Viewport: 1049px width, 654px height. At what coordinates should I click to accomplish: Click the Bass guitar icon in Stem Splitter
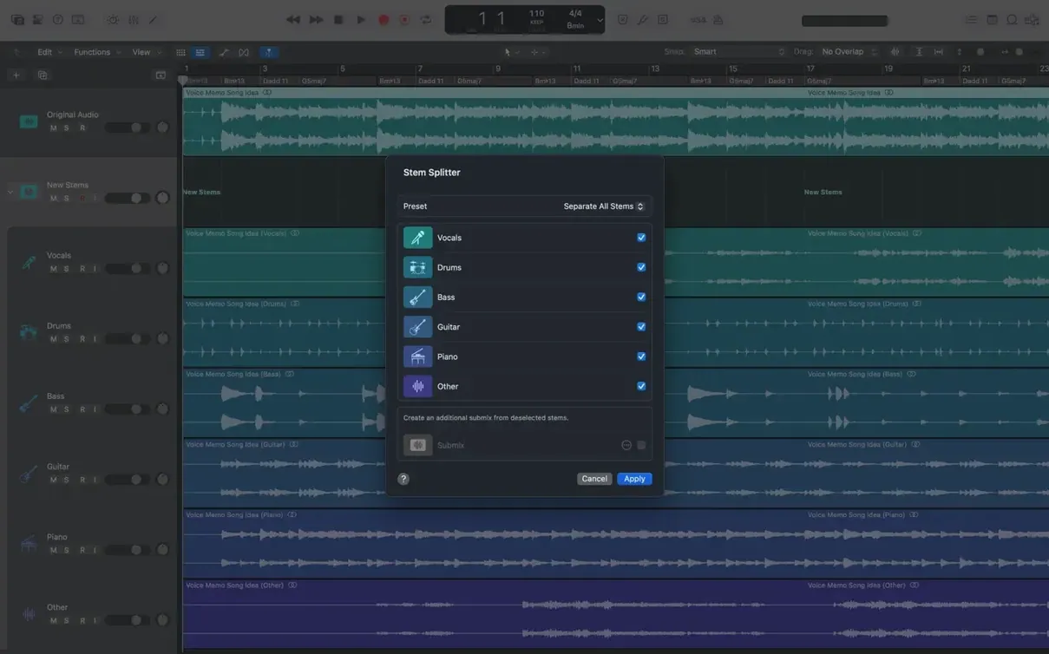tap(417, 297)
